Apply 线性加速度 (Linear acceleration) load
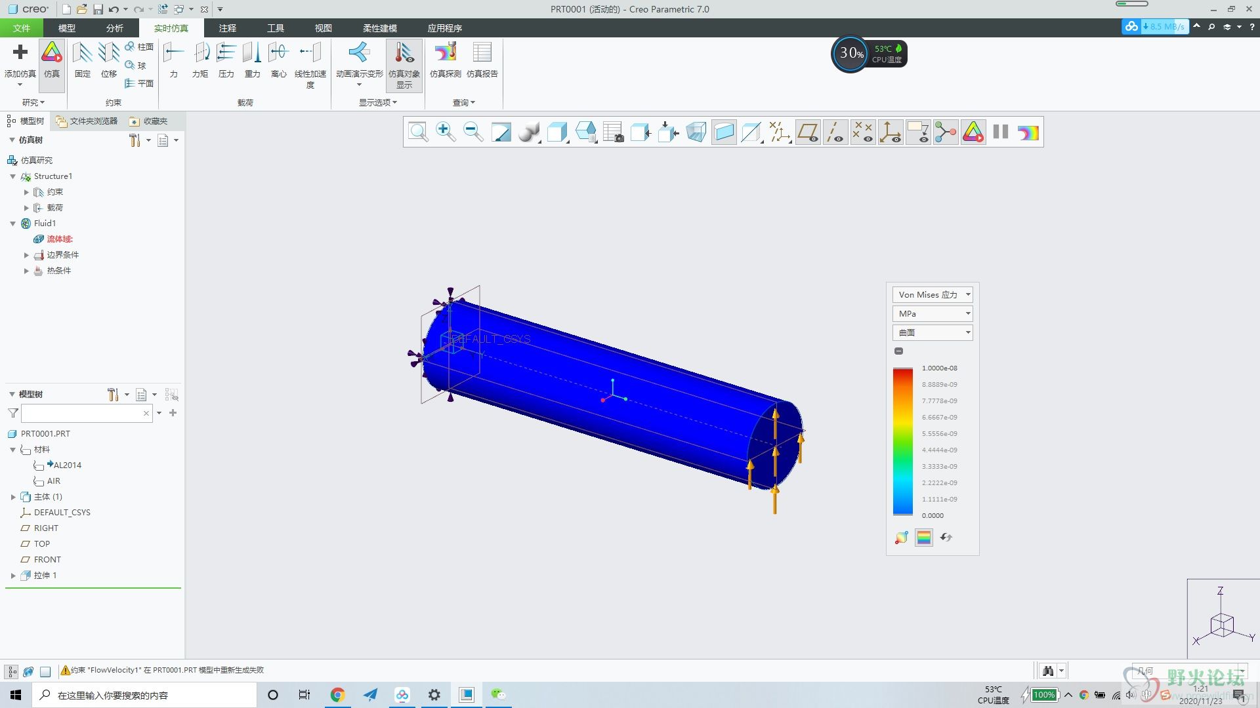This screenshot has height=708, width=1260. 310,65
